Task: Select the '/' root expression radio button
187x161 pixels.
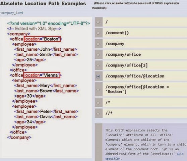Action: (98, 22)
